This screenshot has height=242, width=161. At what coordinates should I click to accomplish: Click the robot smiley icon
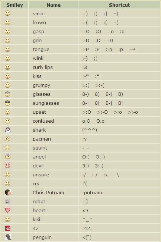tap(8, 202)
